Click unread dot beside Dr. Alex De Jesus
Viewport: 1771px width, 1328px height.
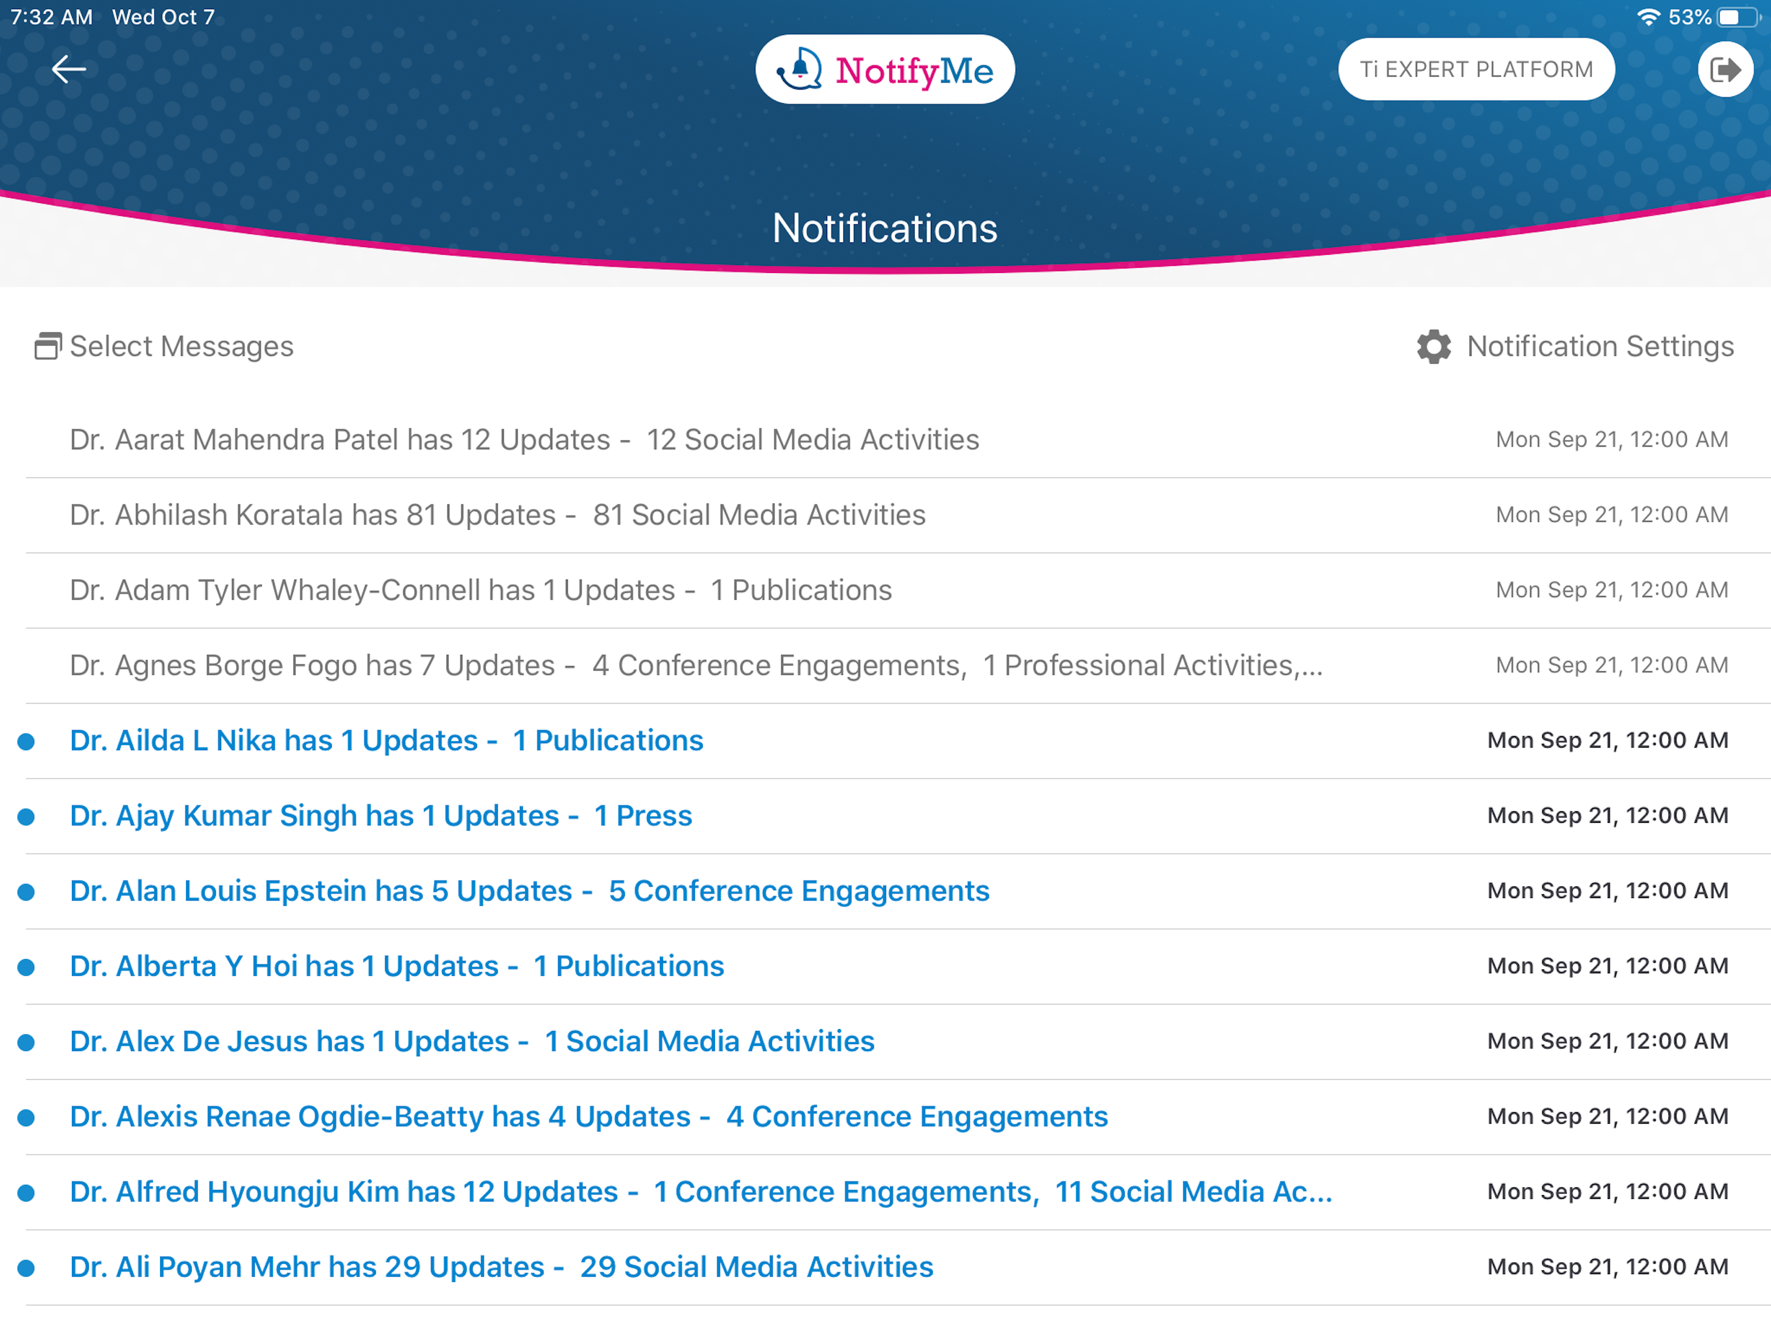click(x=27, y=1043)
